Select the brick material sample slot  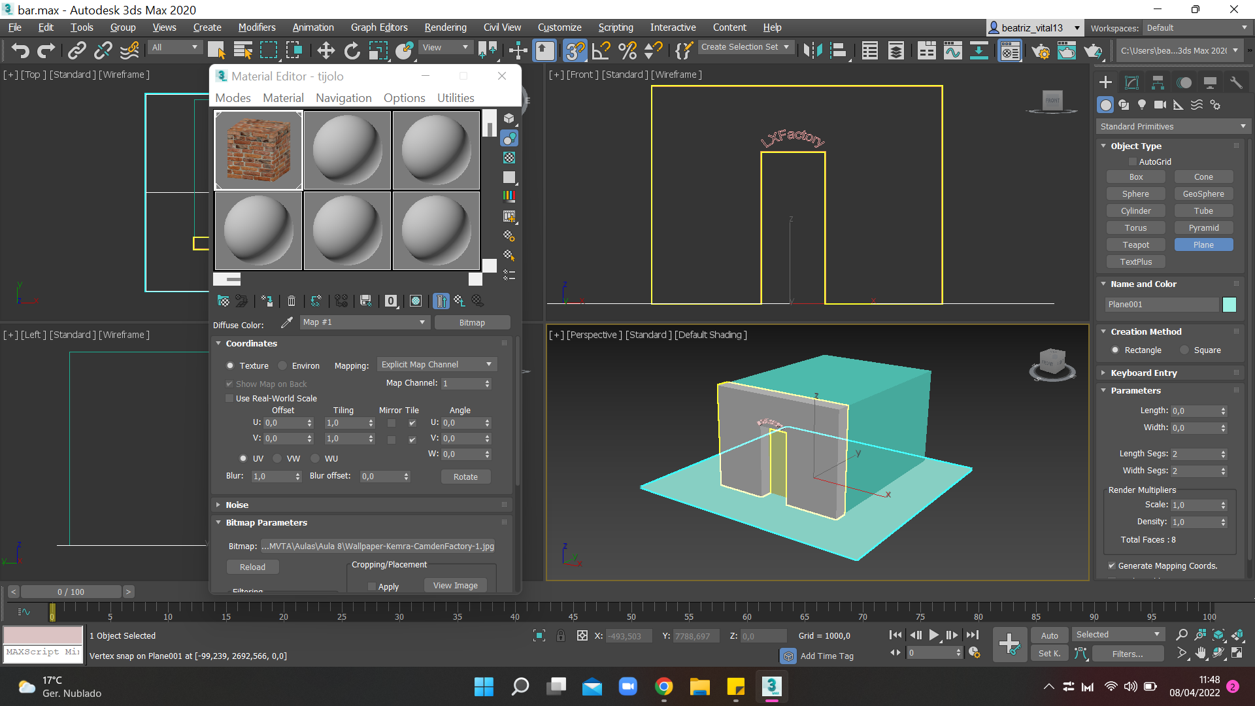pos(258,150)
